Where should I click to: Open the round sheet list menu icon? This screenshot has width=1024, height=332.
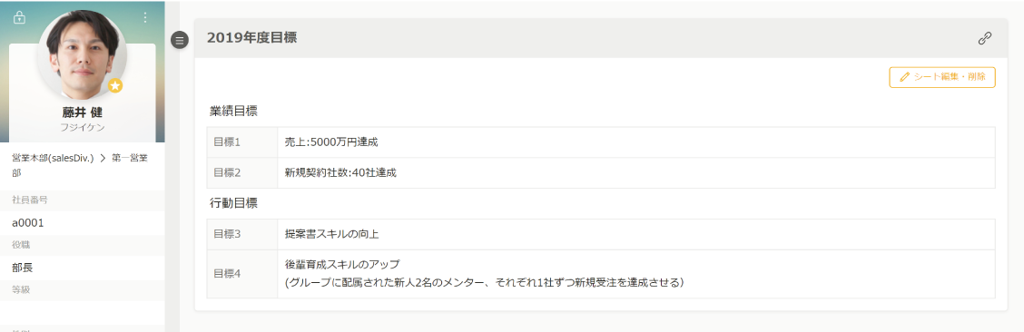point(180,40)
